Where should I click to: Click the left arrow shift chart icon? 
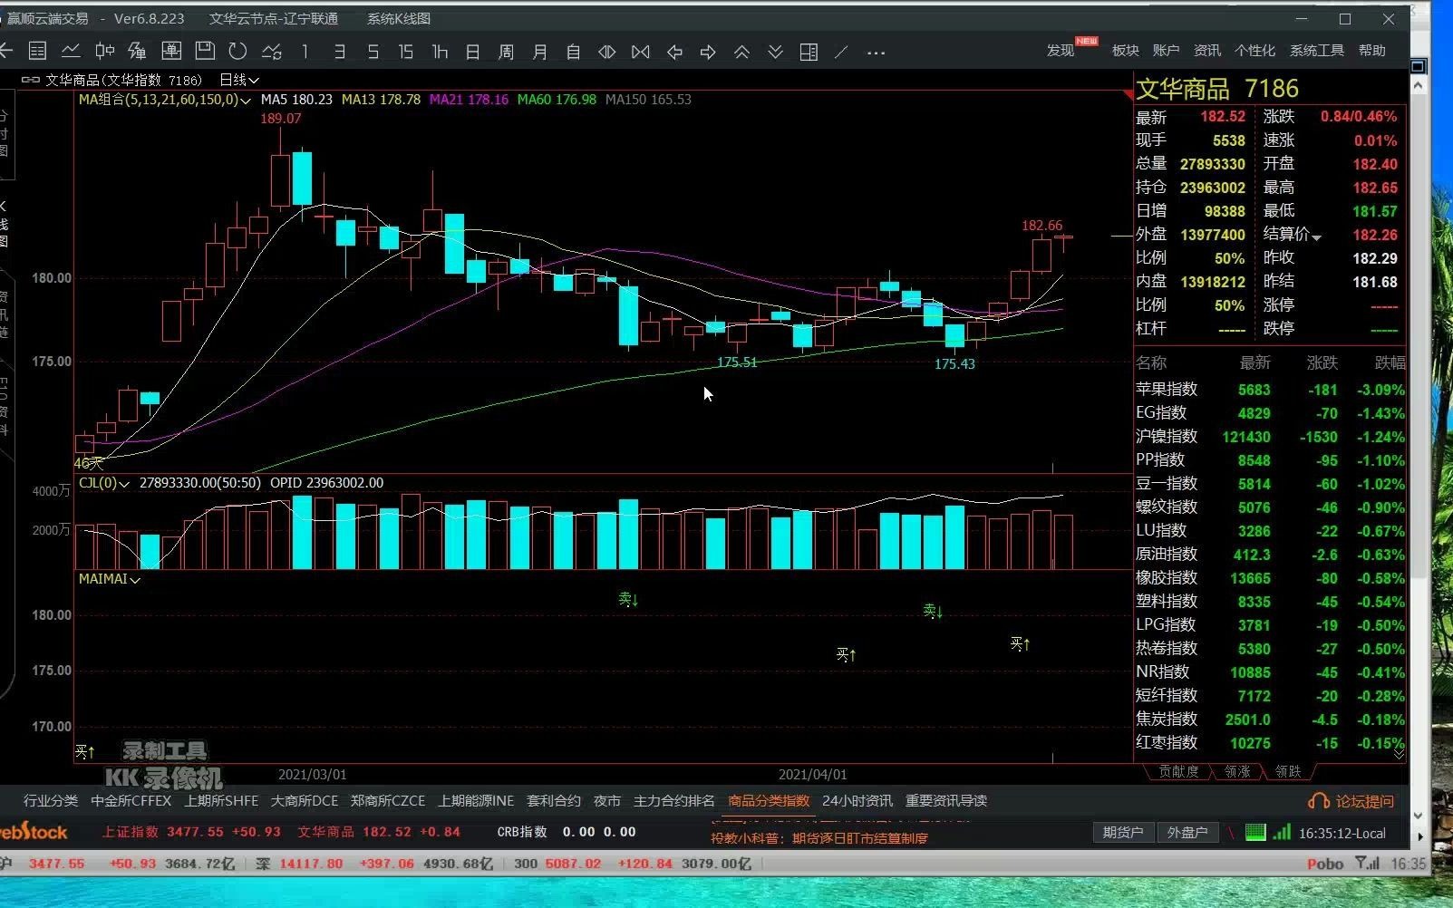pos(674,52)
